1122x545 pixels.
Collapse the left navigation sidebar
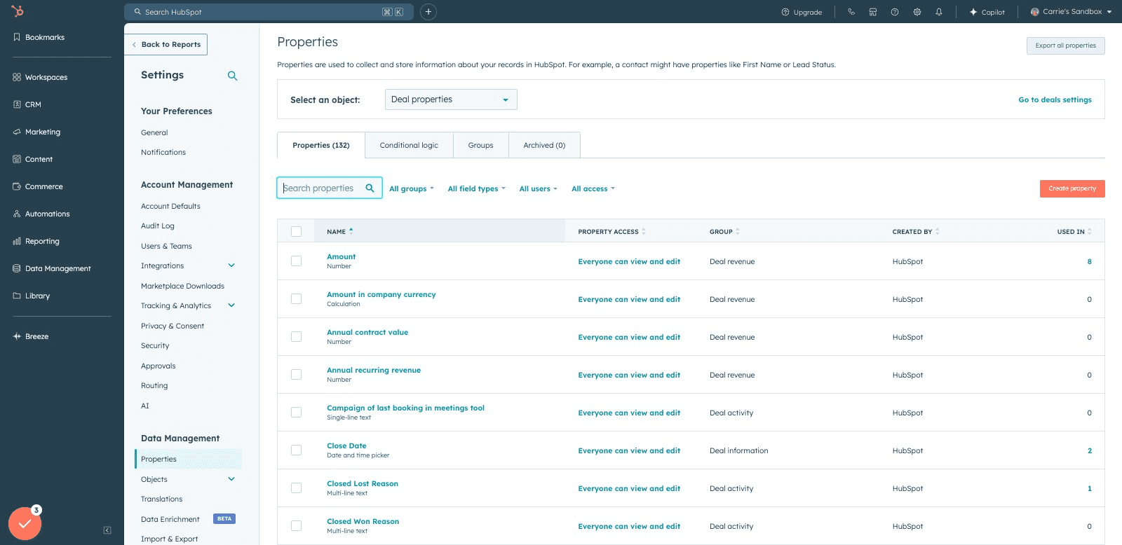(107, 530)
